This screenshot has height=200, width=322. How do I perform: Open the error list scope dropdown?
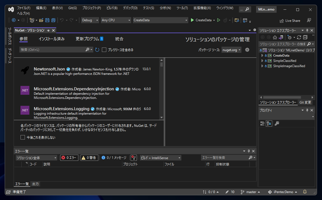tap(36, 158)
